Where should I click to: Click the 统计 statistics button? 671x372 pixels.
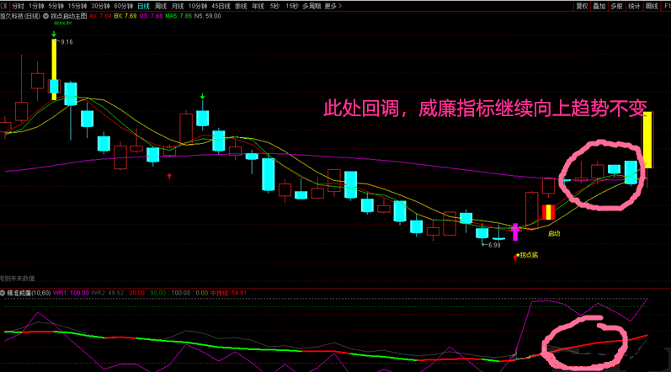point(634,6)
